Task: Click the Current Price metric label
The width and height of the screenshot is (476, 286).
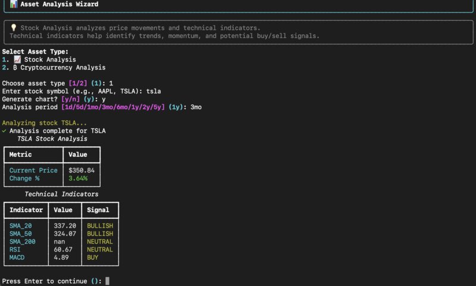Action: (x=33, y=170)
